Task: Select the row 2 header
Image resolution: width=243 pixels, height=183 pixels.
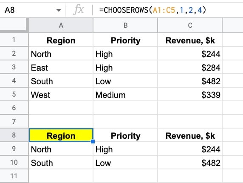Action: click(14, 53)
